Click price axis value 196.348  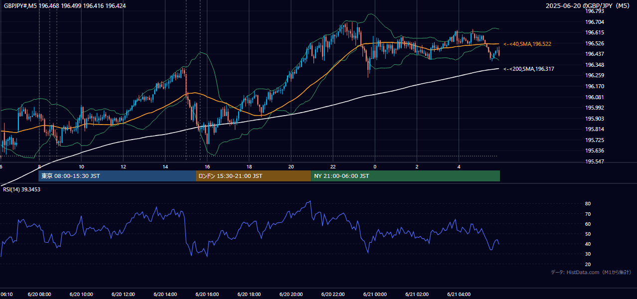pyautogui.click(x=595, y=65)
